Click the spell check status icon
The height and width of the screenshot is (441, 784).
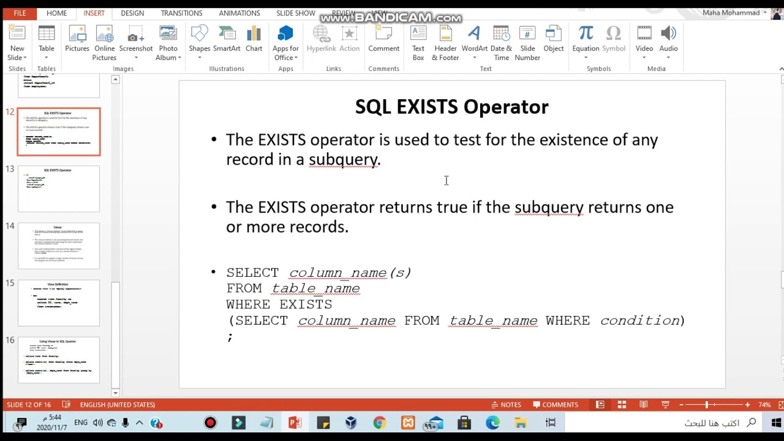pyautogui.click(x=66, y=405)
